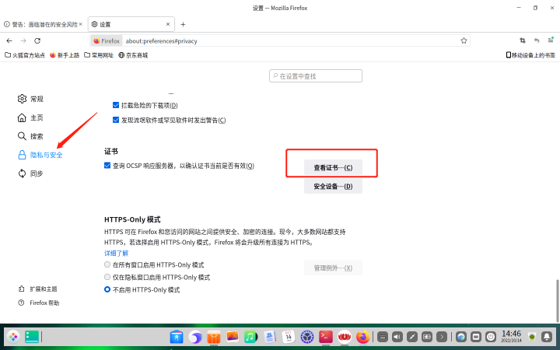The width and height of the screenshot is (560, 350).
Task: Open the 常规 settings category
Action: click(30, 99)
